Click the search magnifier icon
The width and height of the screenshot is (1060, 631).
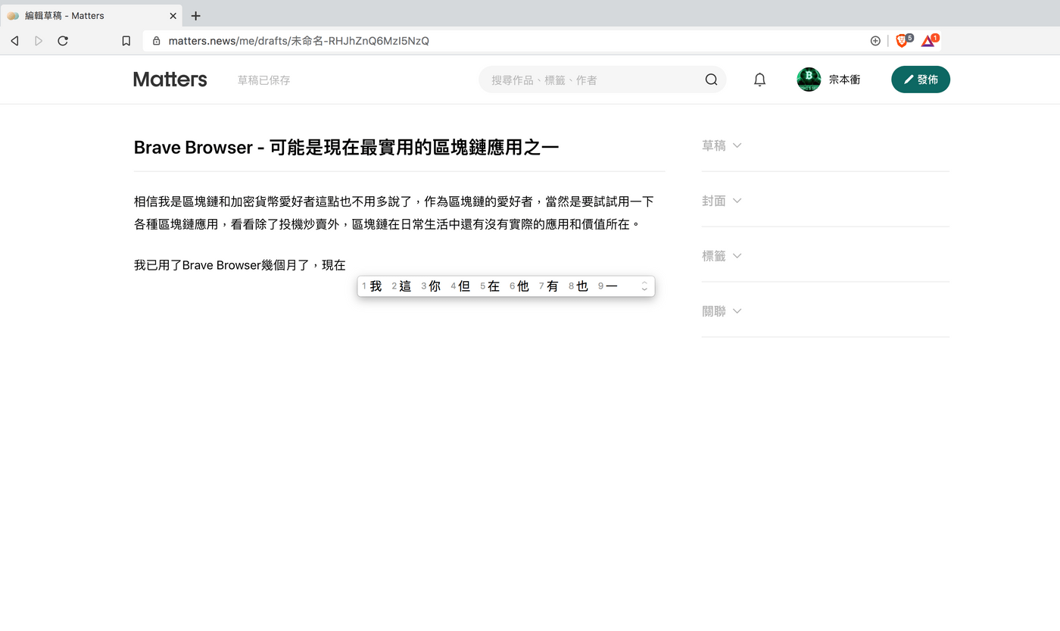pos(711,80)
